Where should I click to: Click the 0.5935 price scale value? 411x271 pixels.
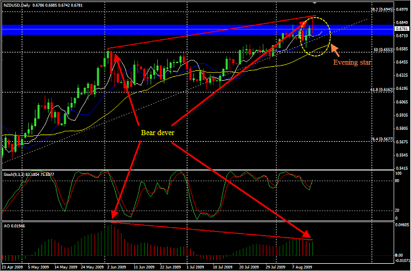click(402, 115)
